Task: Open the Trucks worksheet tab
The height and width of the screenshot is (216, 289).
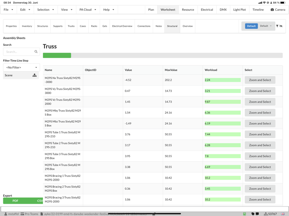Action: point(71,26)
